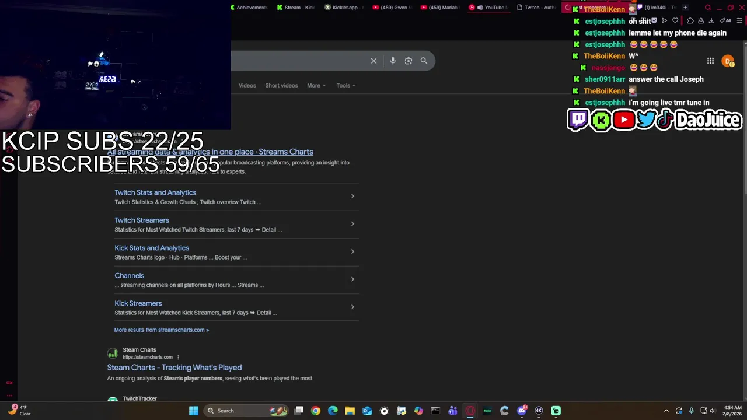Switch to Opera GX in the taskbar
The height and width of the screenshot is (420, 747).
point(470,411)
